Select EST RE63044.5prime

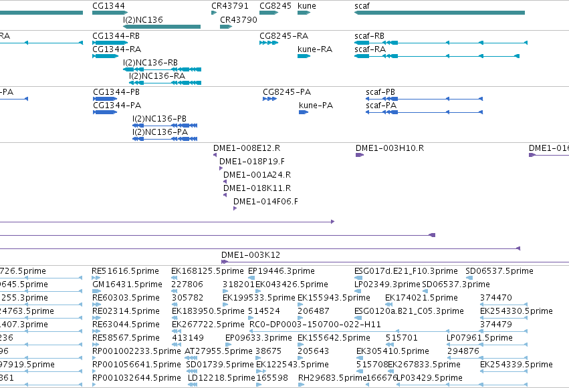tap(126, 325)
